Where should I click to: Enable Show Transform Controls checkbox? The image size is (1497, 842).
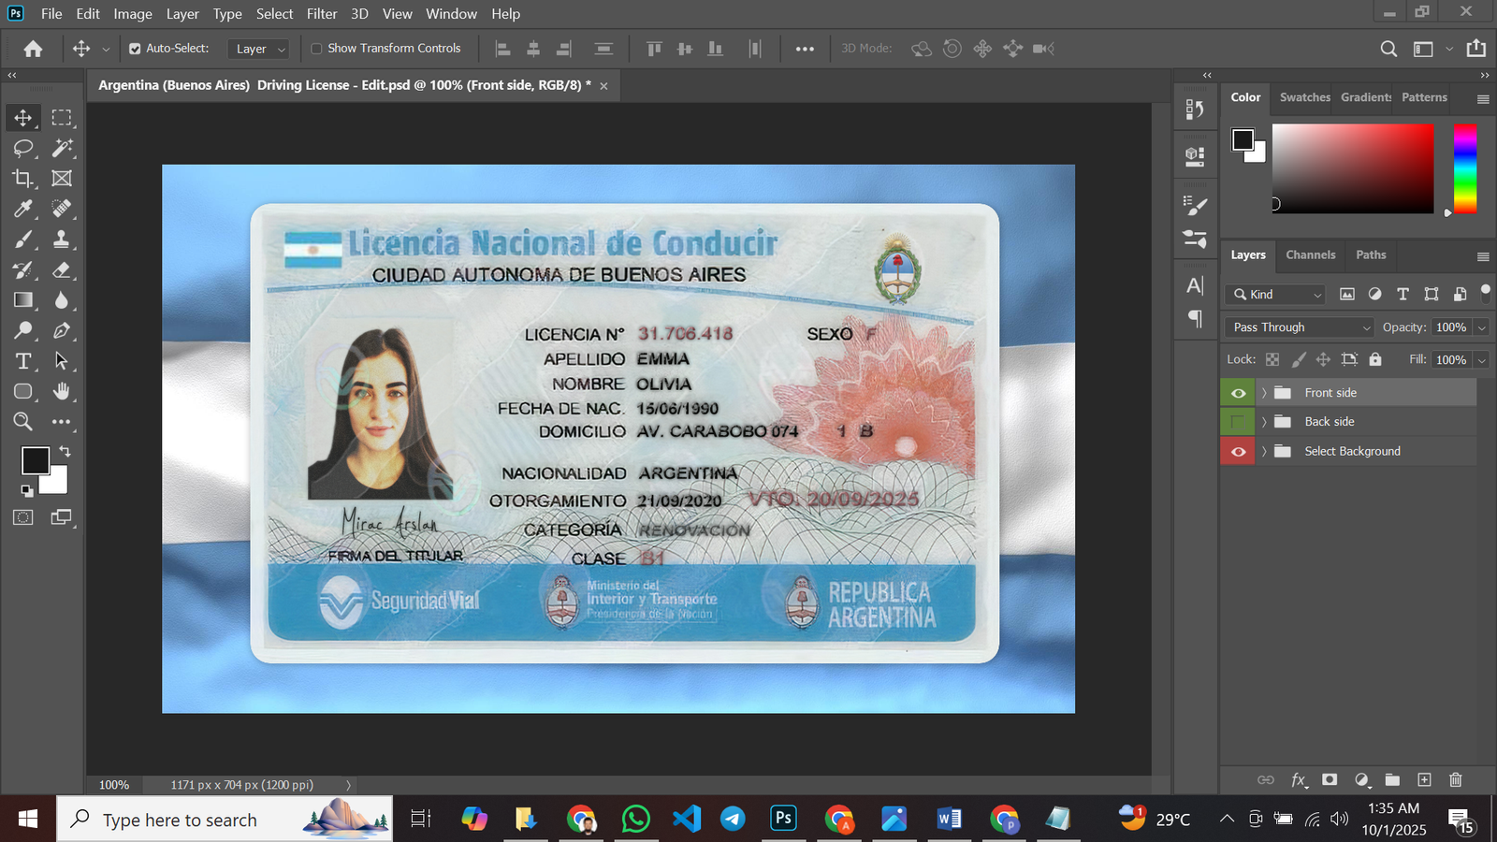(316, 49)
